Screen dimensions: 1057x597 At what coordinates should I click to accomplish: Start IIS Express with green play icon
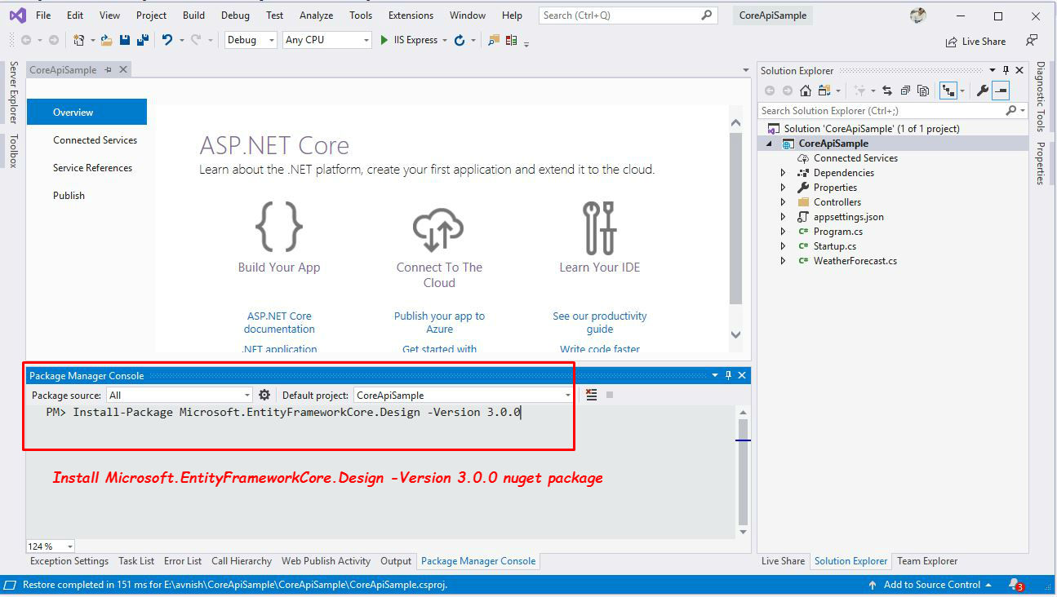pyautogui.click(x=384, y=40)
